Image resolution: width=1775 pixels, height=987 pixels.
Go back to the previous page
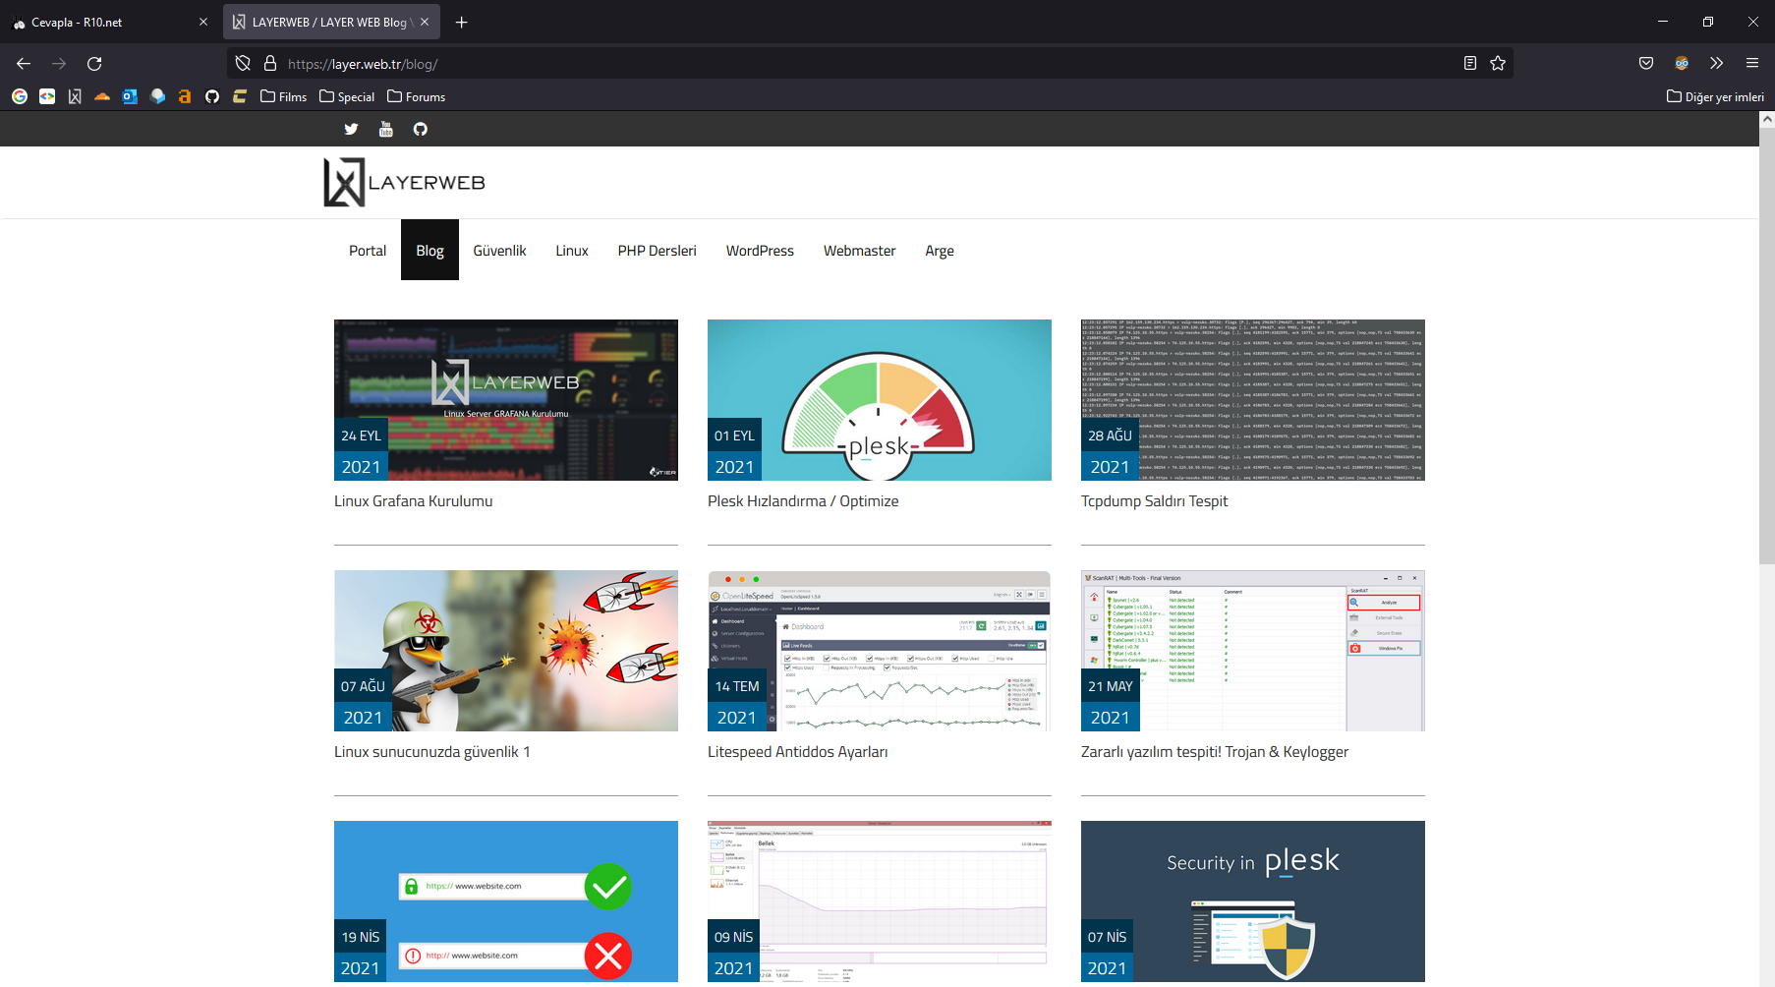click(24, 64)
